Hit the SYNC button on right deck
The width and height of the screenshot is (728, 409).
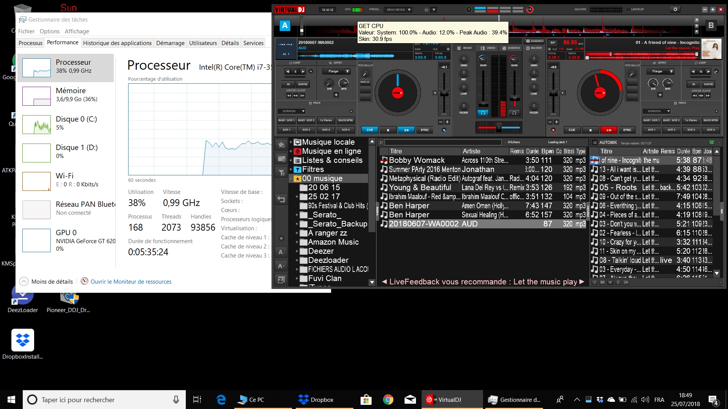(627, 130)
